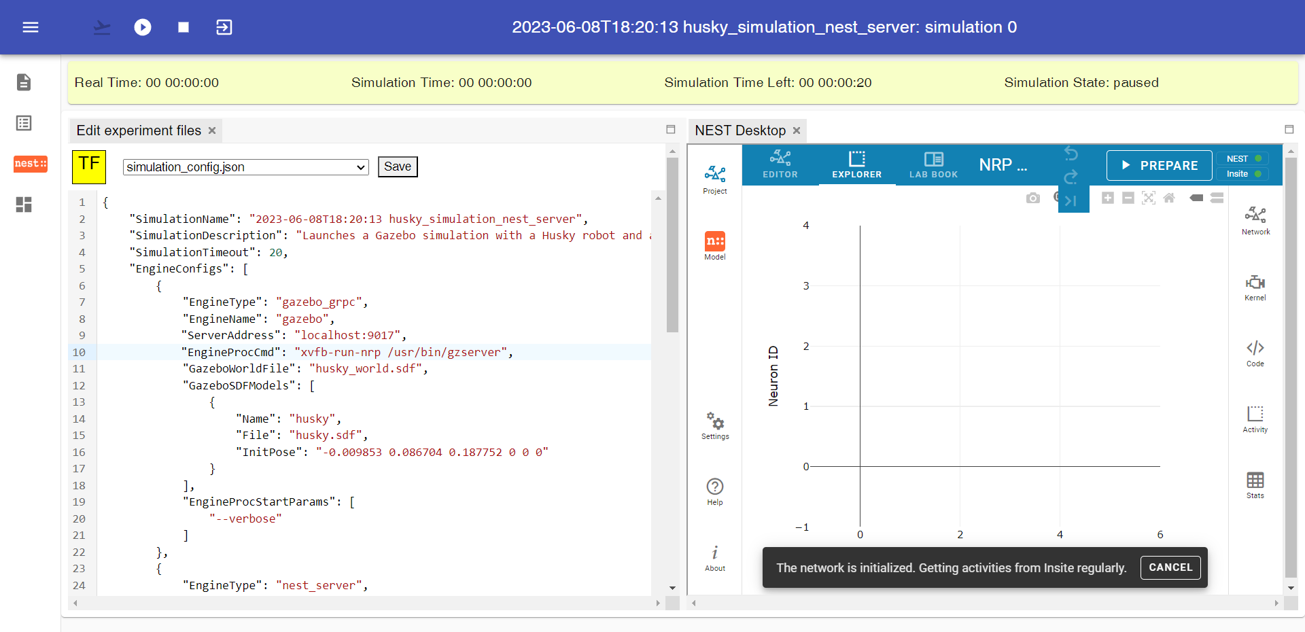Click the "ServerAddress" localhost:9017 line
1305x632 pixels.
pyautogui.click(x=294, y=335)
